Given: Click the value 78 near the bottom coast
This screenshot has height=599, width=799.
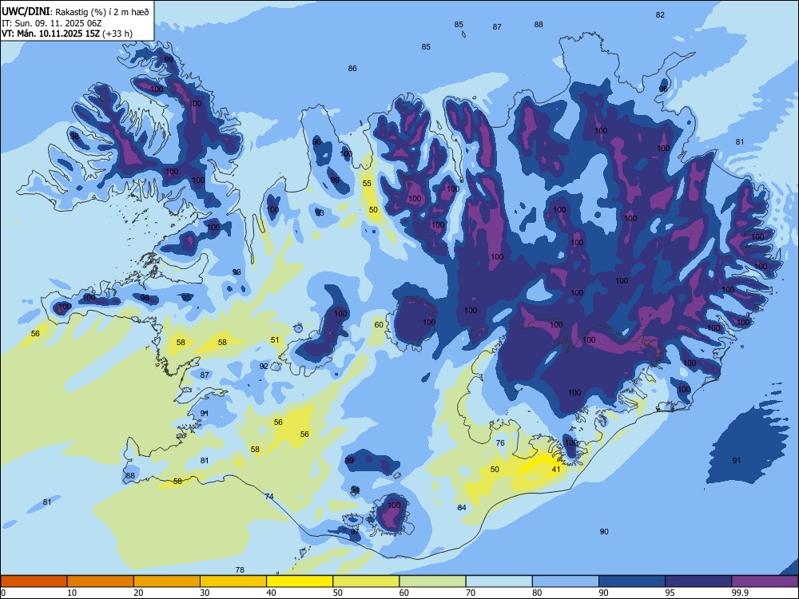Looking at the screenshot, I should click(x=240, y=570).
